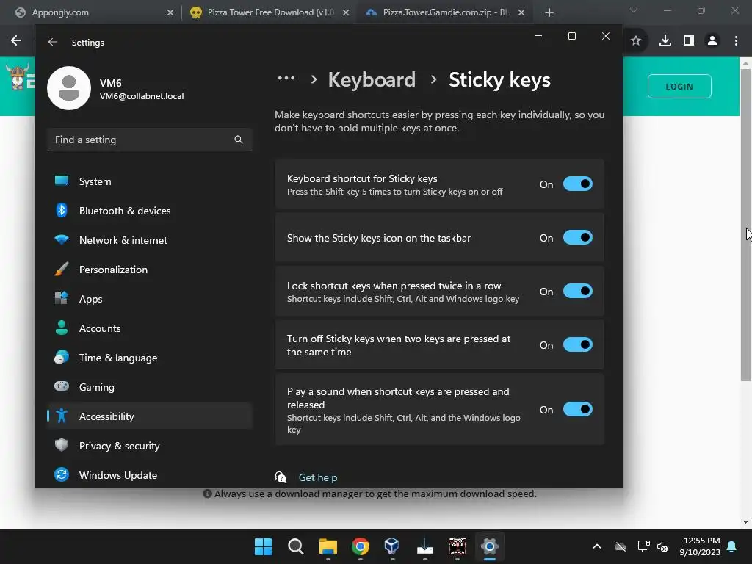Open notification bell in system tray
The image size is (752, 564).
click(x=732, y=546)
